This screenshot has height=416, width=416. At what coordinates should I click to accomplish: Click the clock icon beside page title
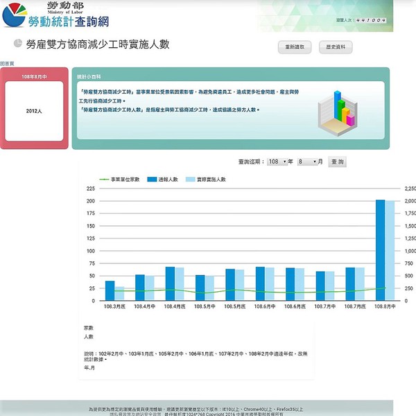tap(17, 44)
